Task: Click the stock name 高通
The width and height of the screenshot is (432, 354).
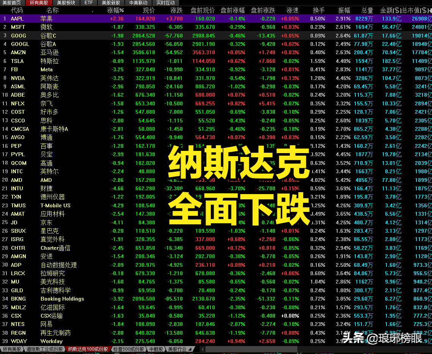Action: (x=47, y=163)
